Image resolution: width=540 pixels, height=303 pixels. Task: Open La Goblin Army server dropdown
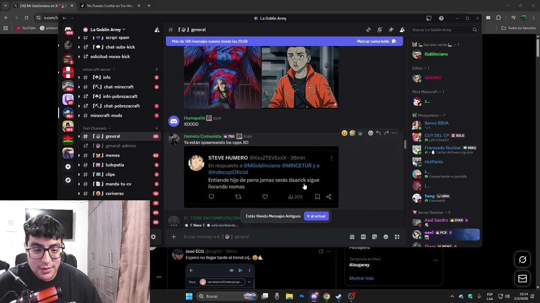104,30
